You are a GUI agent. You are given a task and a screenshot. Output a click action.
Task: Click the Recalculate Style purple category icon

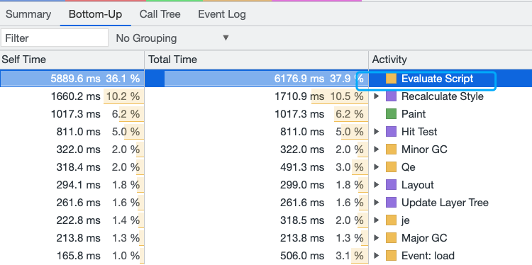(x=391, y=96)
